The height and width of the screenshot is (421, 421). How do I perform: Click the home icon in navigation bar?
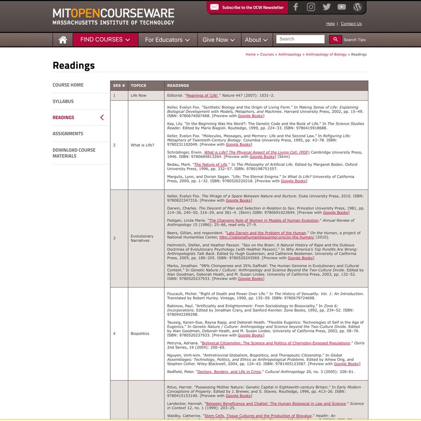[x=63, y=40]
